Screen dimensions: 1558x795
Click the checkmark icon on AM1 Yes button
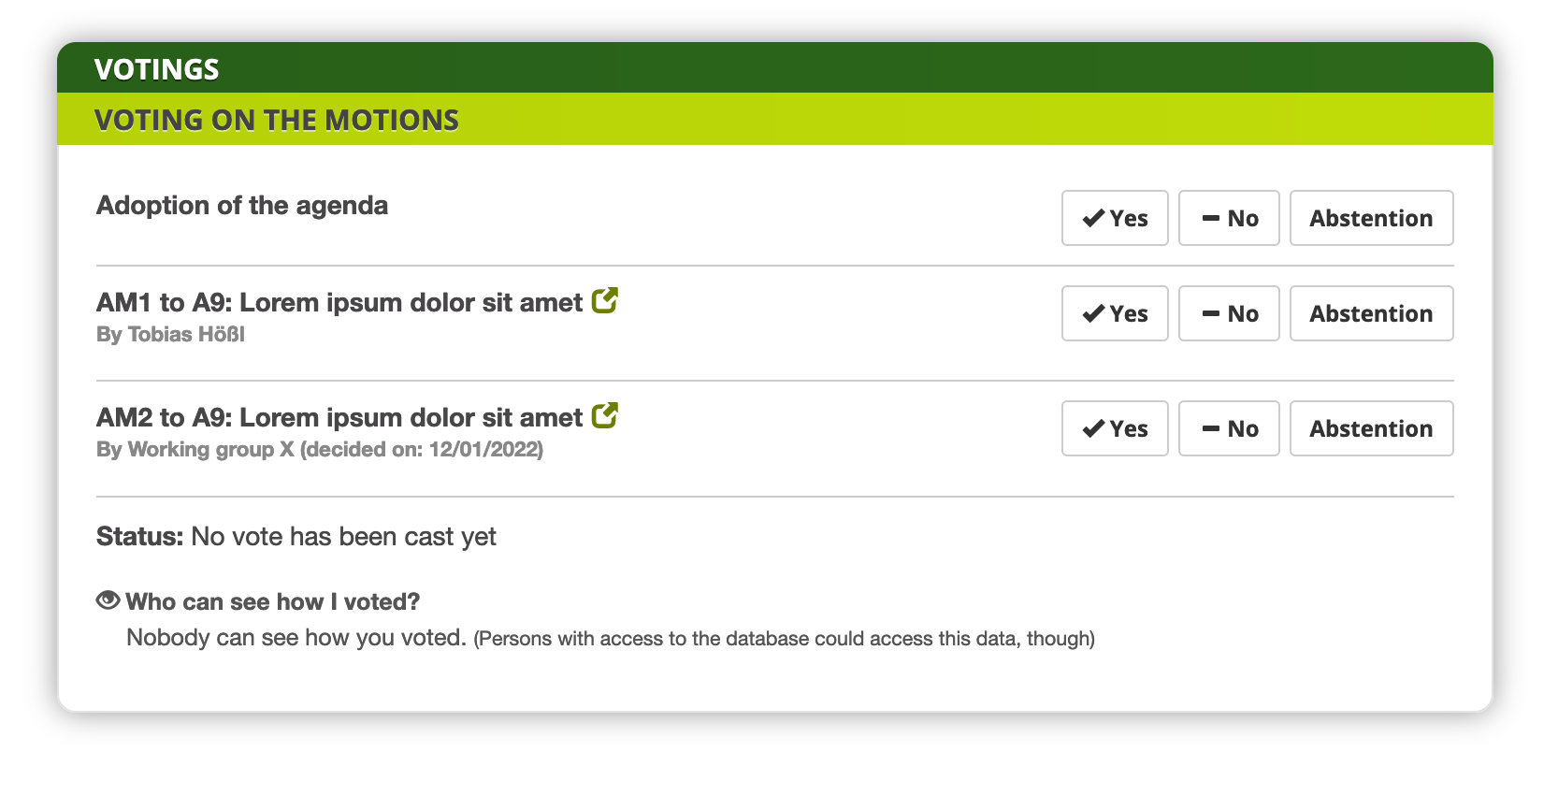[1093, 313]
